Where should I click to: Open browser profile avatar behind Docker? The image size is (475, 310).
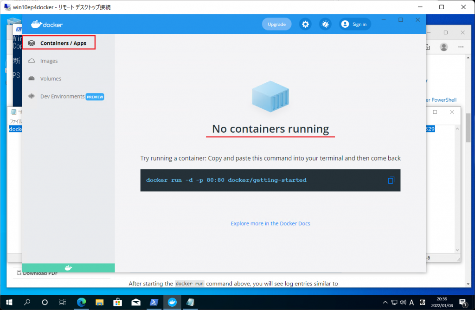pyautogui.click(x=444, y=47)
